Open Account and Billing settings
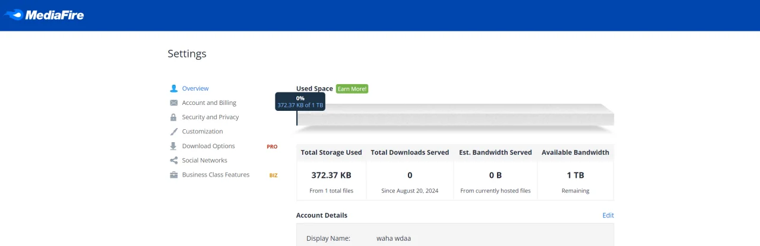The width and height of the screenshot is (760, 246). [209, 103]
